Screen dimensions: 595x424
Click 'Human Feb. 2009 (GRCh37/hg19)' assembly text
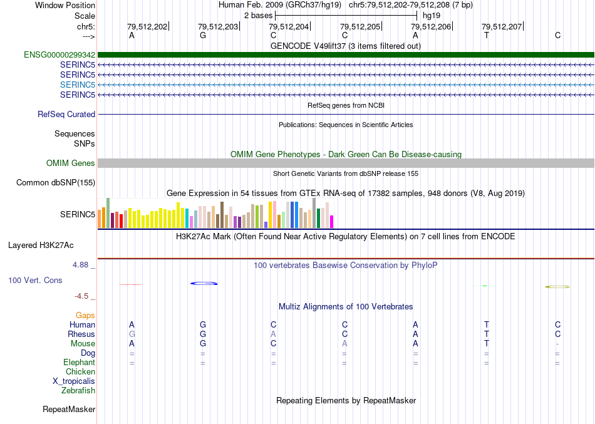coord(280,5)
